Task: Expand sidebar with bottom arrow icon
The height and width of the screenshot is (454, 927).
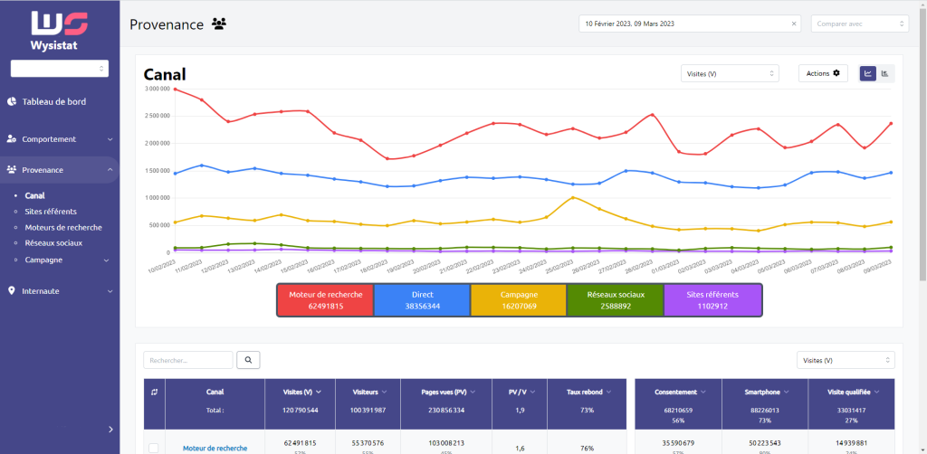Action: click(x=110, y=430)
